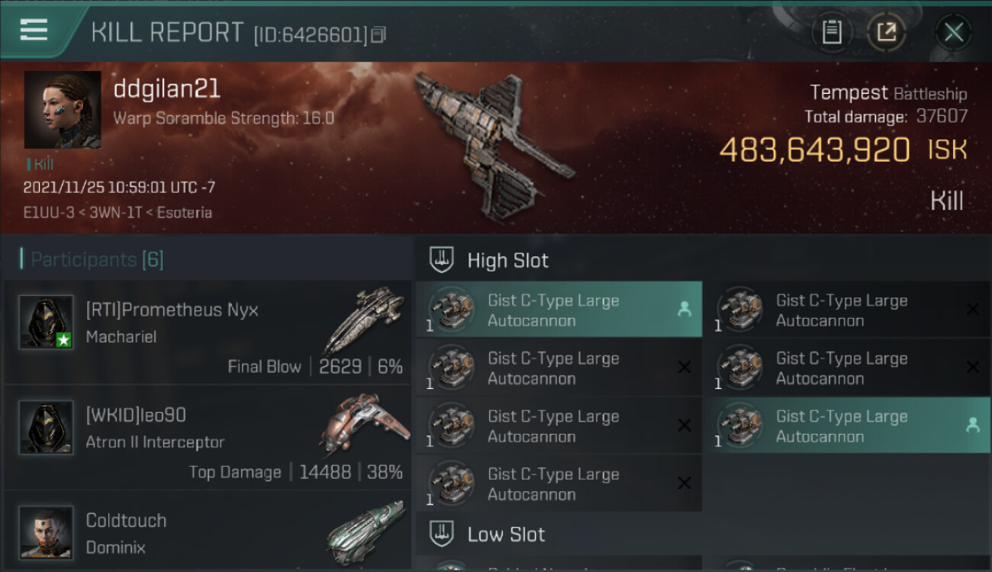The width and height of the screenshot is (992, 572).
Task: Open leo90 pilot portrait
Action: click(47, 427)
